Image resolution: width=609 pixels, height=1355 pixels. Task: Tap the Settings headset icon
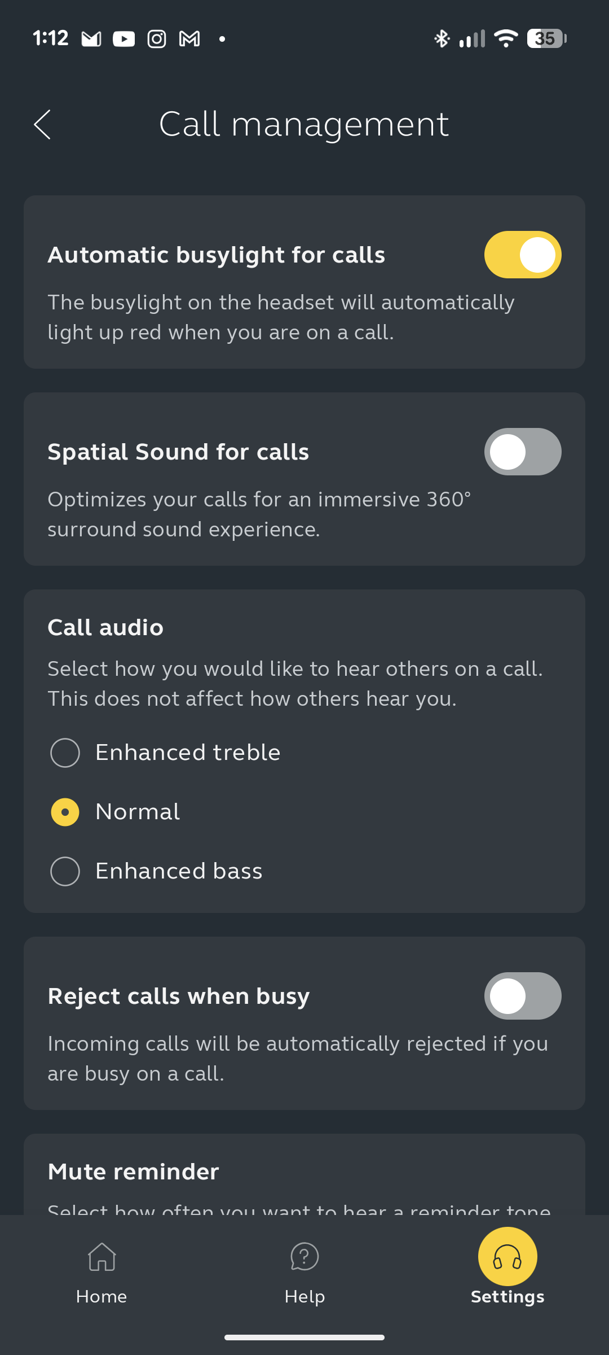(507, 1256)
